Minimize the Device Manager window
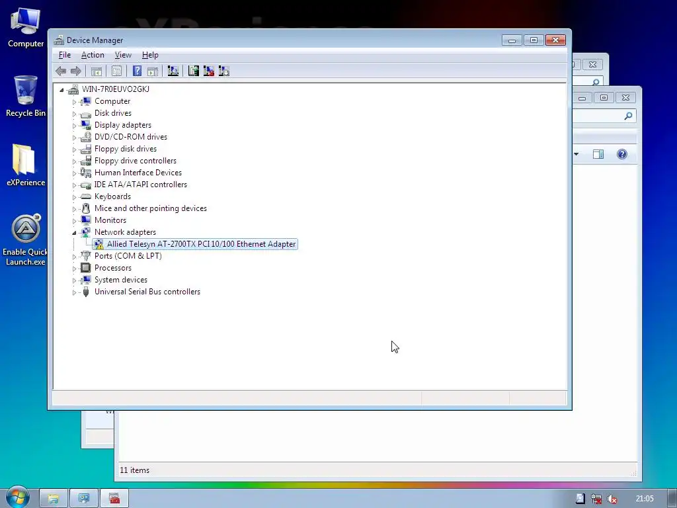This screenshot has height=508, width=677. coord(512,40)
